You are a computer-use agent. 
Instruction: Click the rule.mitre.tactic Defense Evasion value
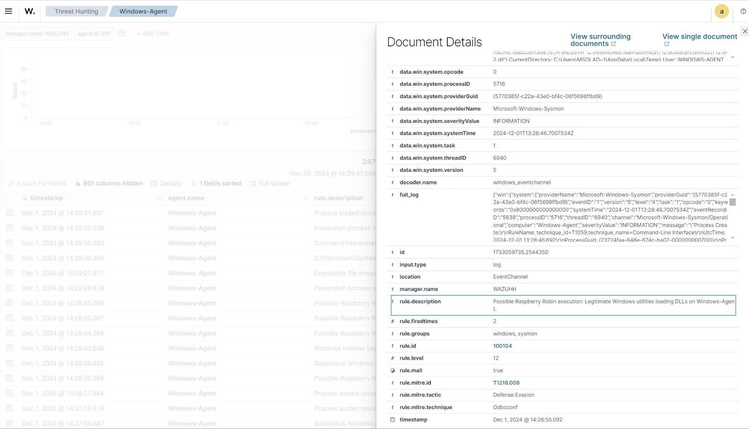tap(514, 395)
